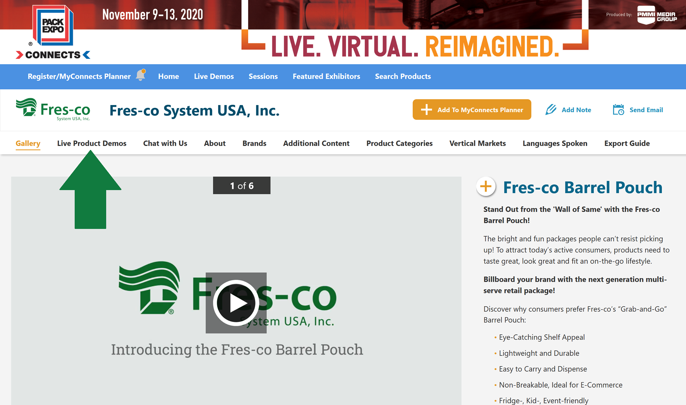Switch to the About tab

click(215, 143)
